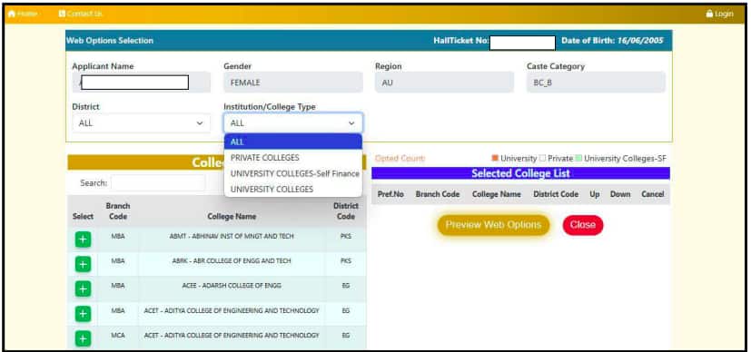
Task: Click the Home icon in top bar
Action: [x=13, y=14]
